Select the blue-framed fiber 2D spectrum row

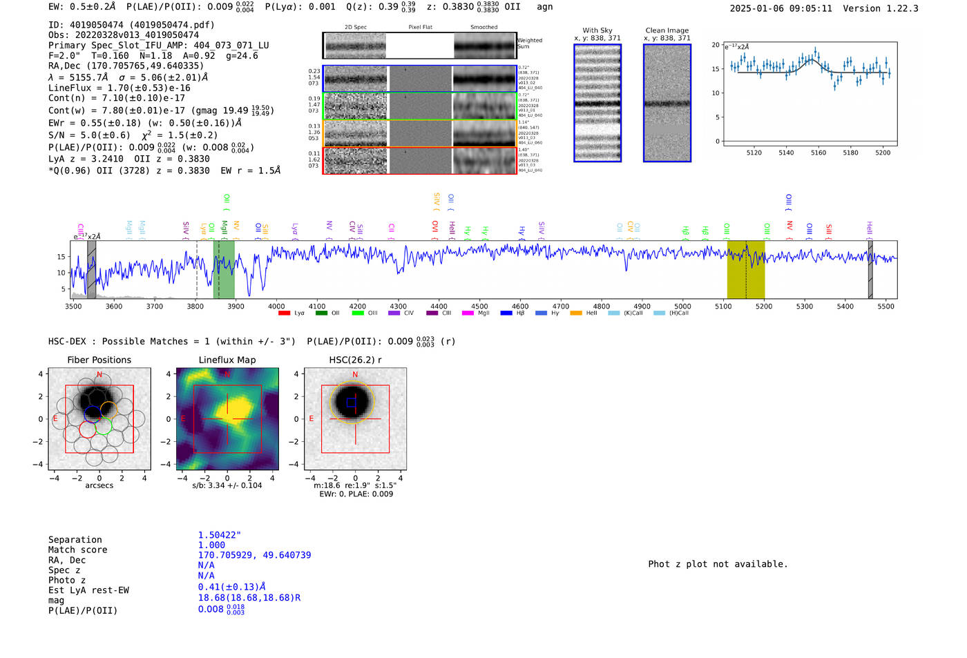pyautogui.click(x=420, y=79)
